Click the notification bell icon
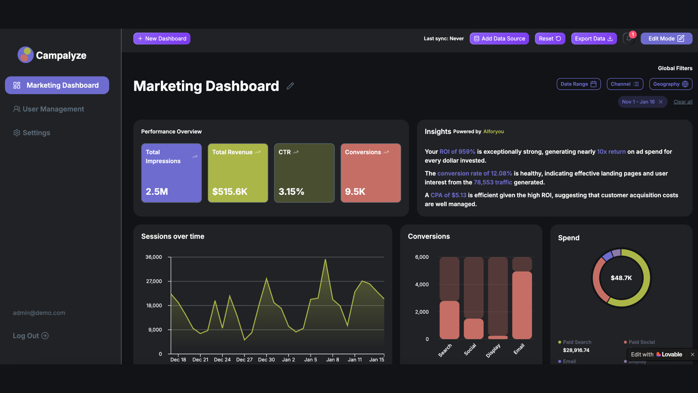698x393 pixels. (628, 39)
